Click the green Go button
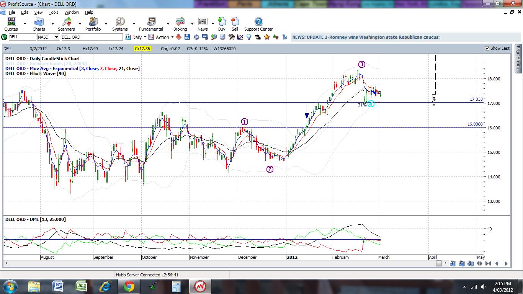This screenshot has height=294, width=523. [4, 37]
